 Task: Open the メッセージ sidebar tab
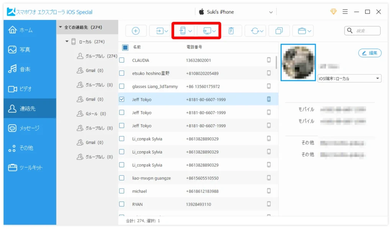[x=29, y=128]
